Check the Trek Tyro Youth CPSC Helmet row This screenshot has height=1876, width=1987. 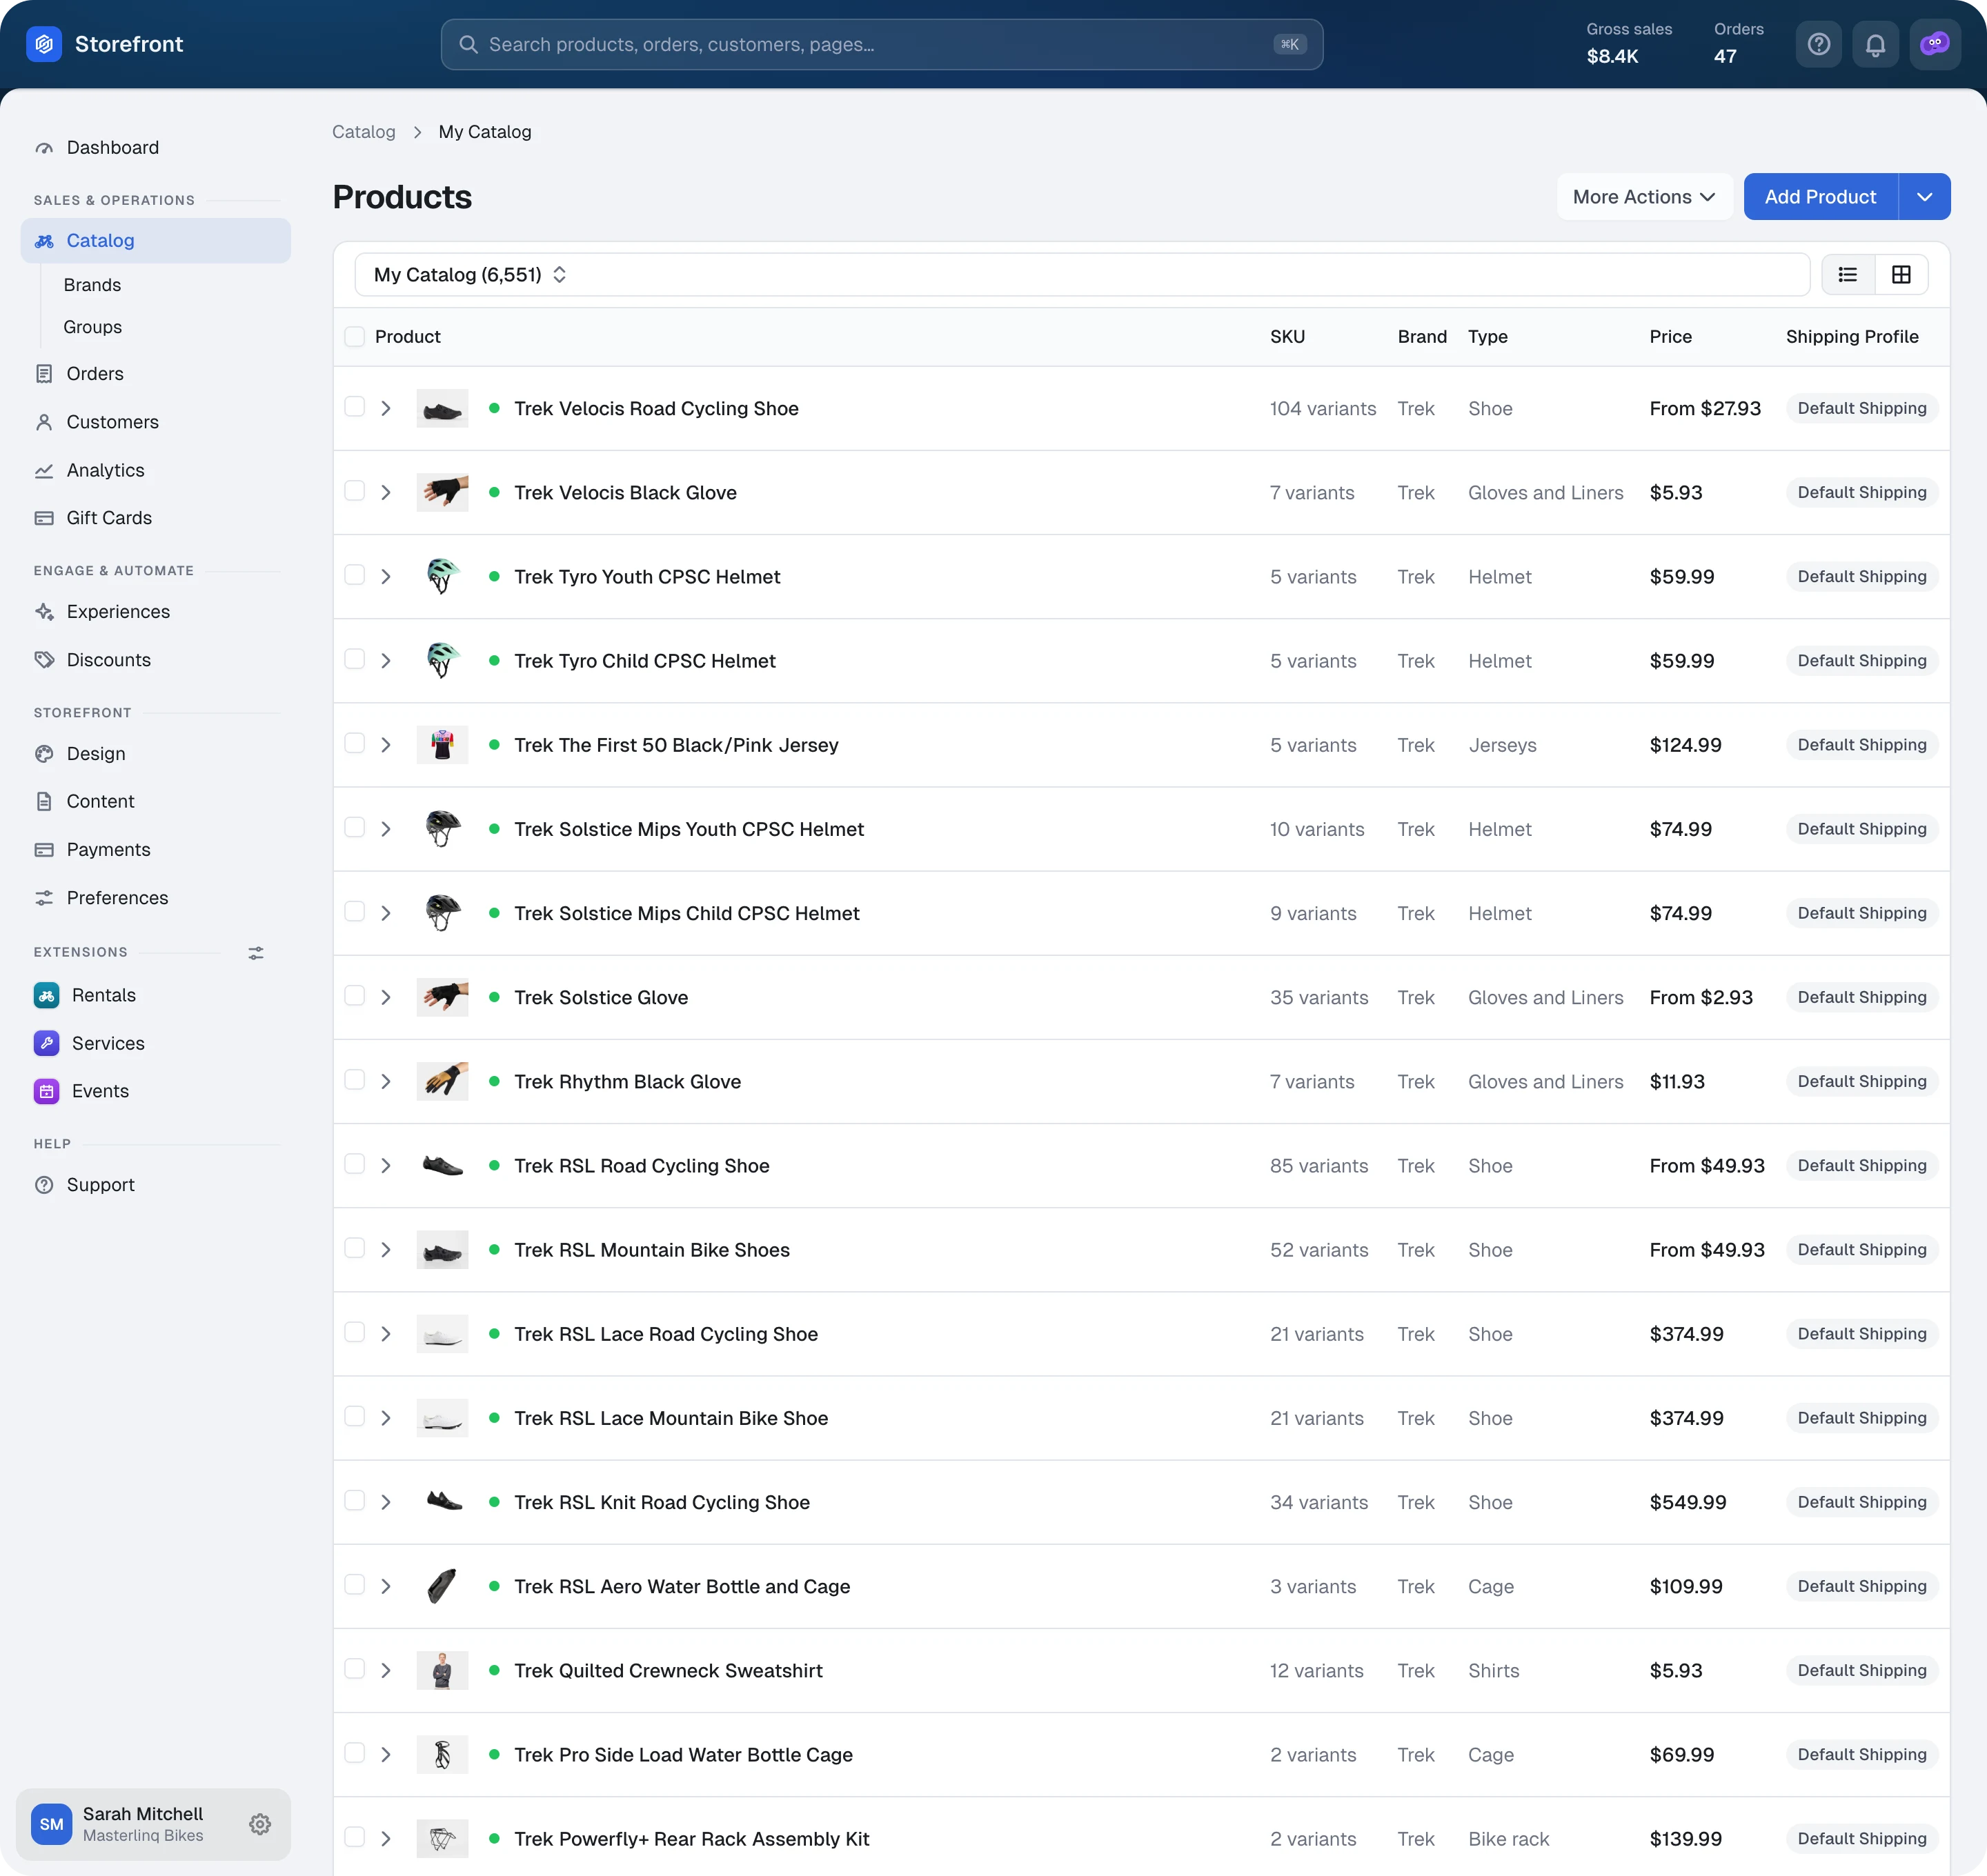pos(354,575)
